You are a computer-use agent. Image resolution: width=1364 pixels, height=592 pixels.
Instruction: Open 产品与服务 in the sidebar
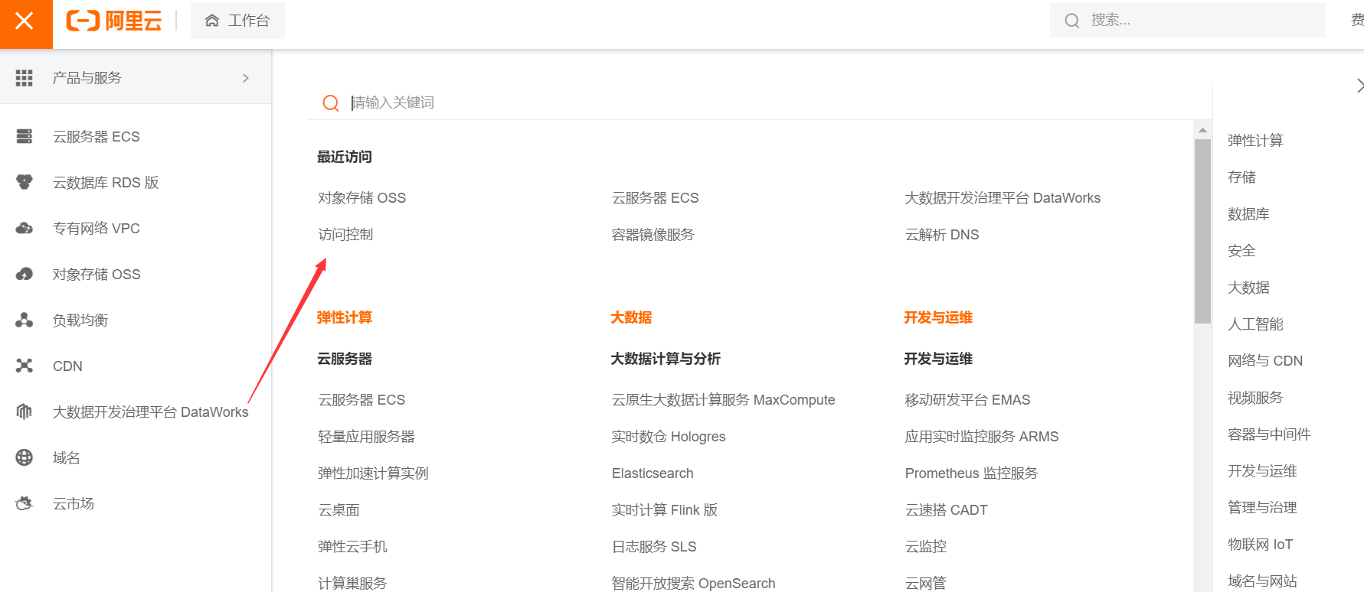[136, 78]
